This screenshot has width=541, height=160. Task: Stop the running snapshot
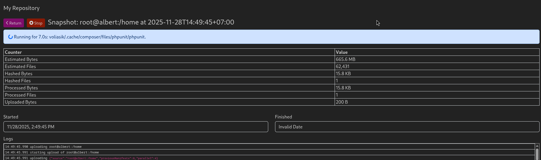click(36, 23)
